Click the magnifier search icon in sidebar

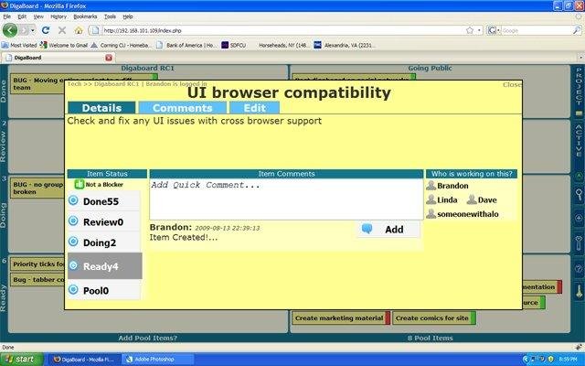[x=579, y=195]
